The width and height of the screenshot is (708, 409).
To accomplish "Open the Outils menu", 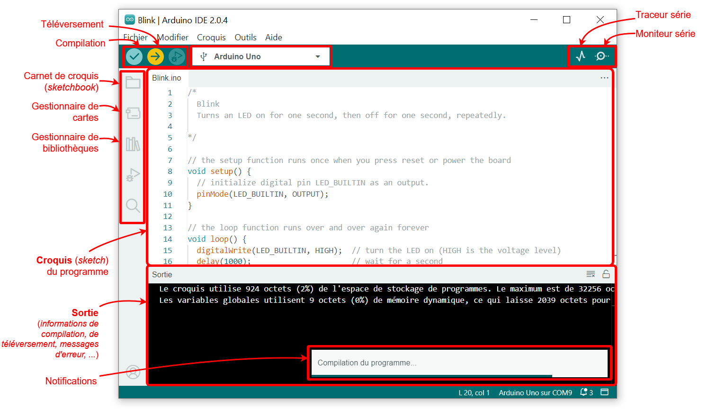I will click(x=245, y=37).
